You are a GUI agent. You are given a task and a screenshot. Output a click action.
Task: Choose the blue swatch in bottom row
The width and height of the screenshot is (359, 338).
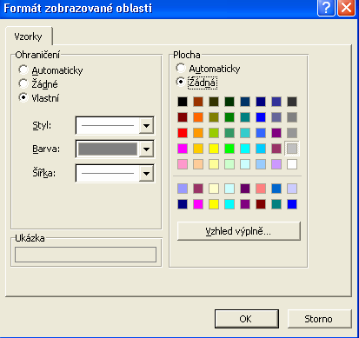point(292,204)
